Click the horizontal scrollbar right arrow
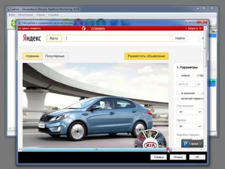Screen dimensions: 225x169 coord(202,149)
